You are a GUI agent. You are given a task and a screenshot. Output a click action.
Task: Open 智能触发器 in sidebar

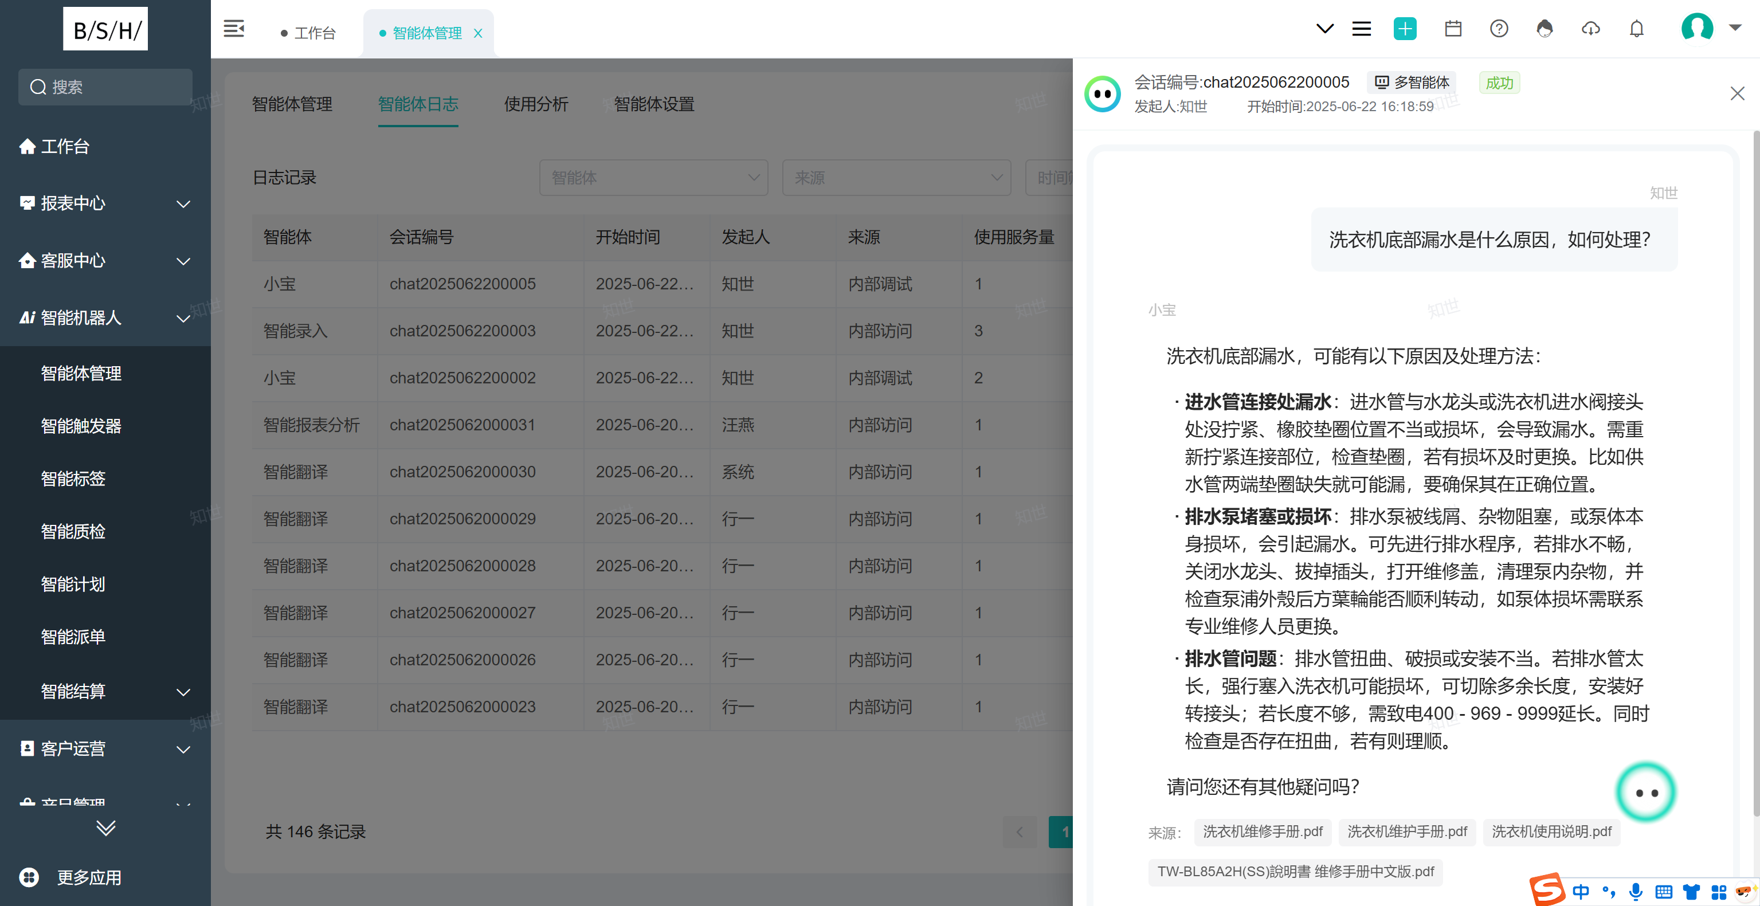[x=81, y=426]
